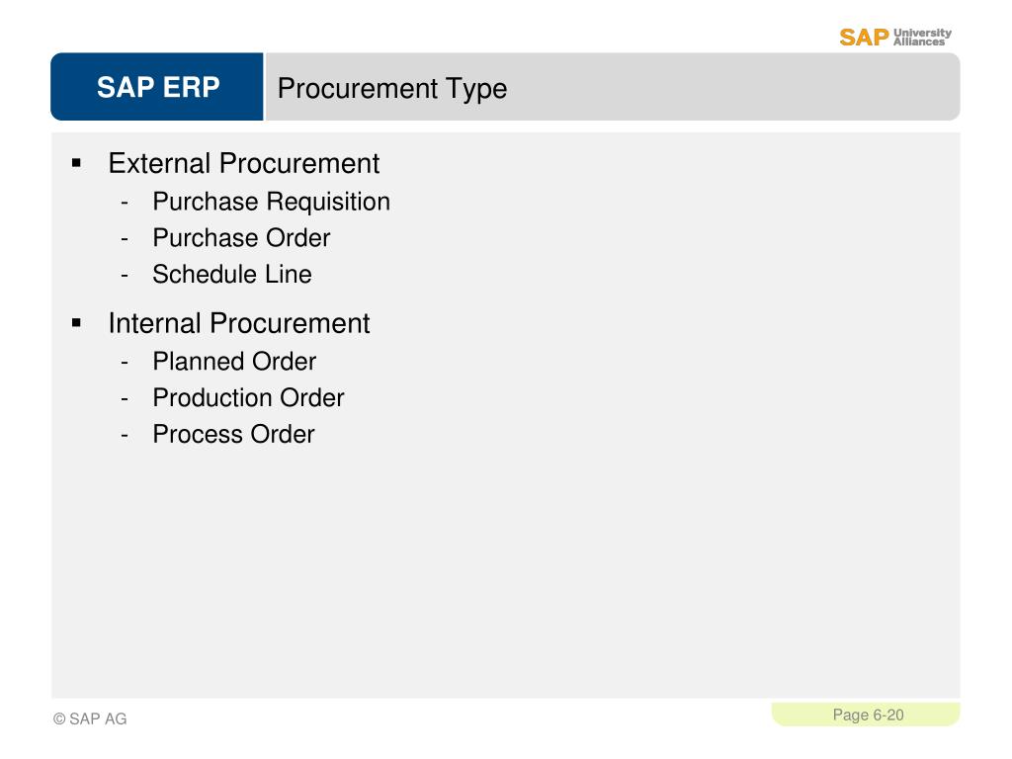Click the © SAP AG copyright text

click(x=90, y=718)
